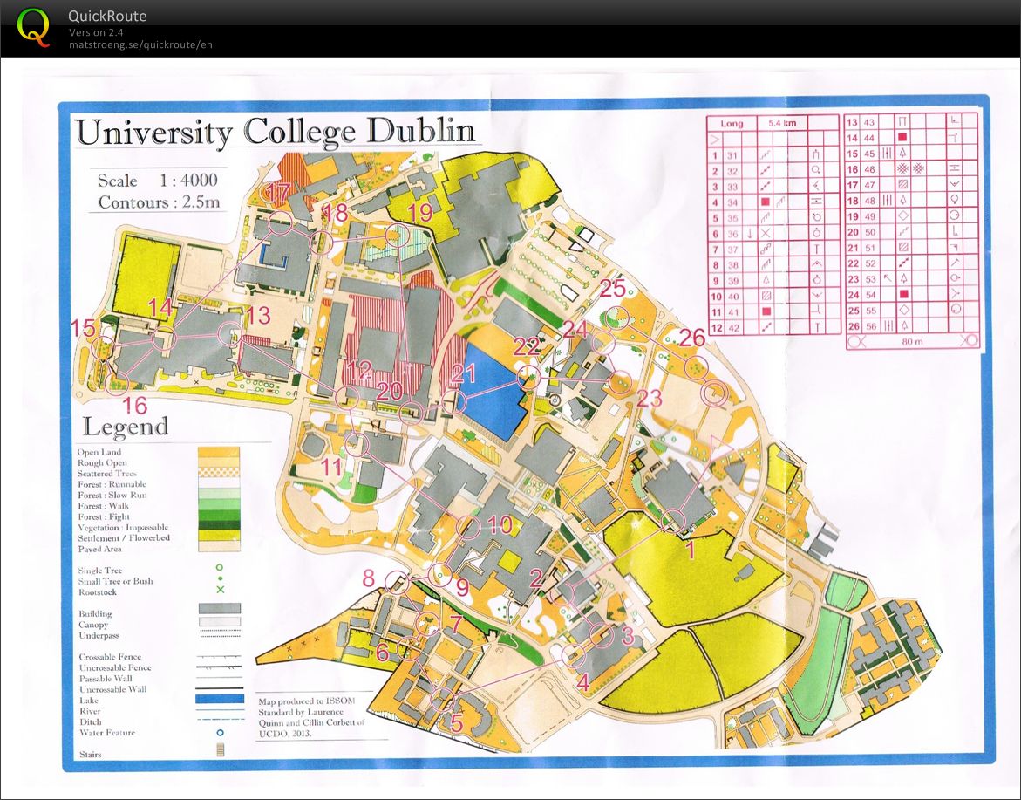This screenshot has width=1021, height=800.
Task: Click control circle 5 on the map
Action: [443, 700]
